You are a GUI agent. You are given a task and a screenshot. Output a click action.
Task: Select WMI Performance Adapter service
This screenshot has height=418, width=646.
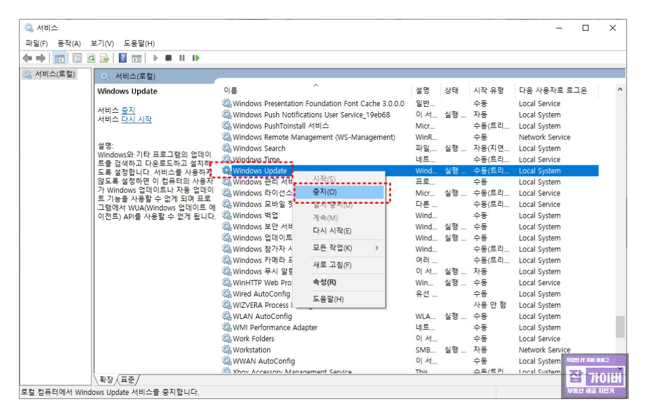[x=410, y=327]
